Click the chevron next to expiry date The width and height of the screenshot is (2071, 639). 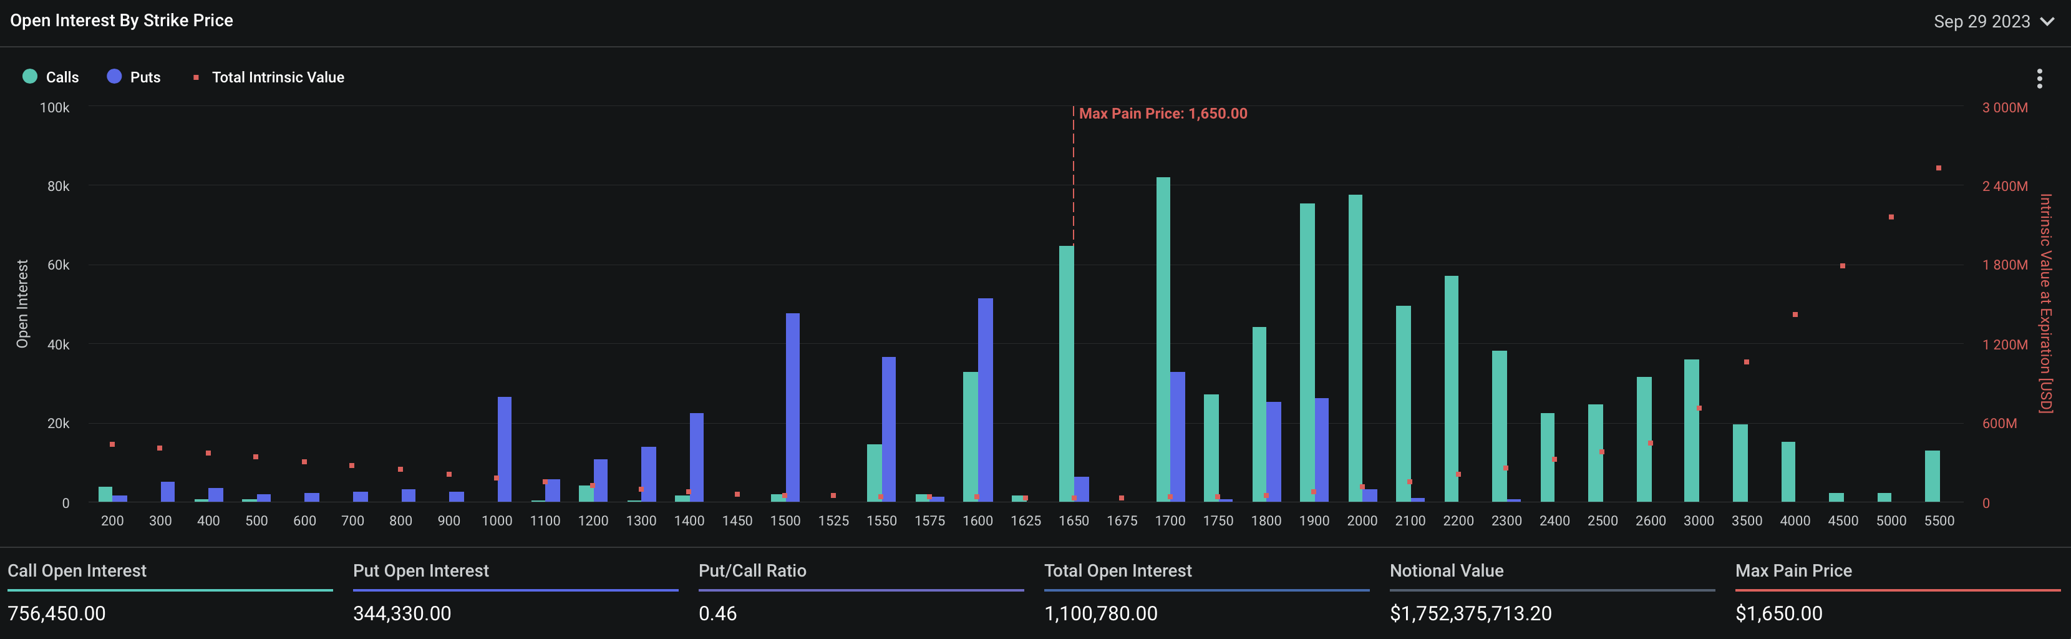tap(2047, 22)
